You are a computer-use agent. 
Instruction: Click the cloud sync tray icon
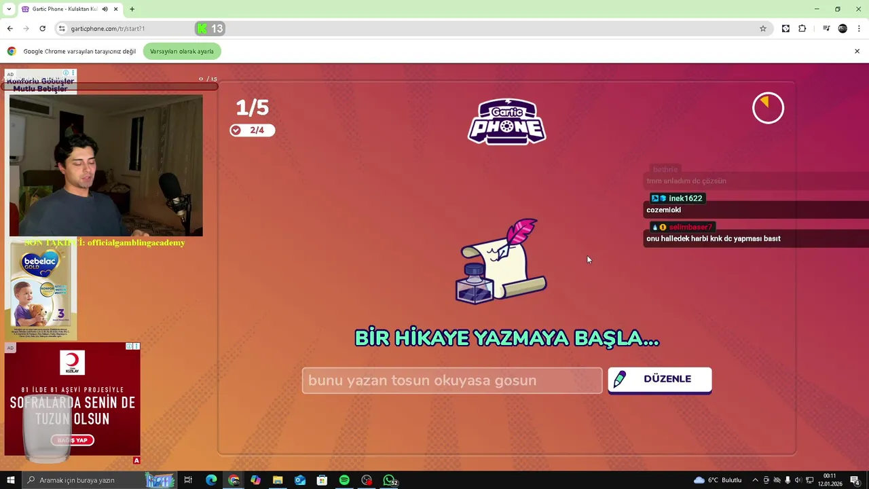tap(777, 480)
